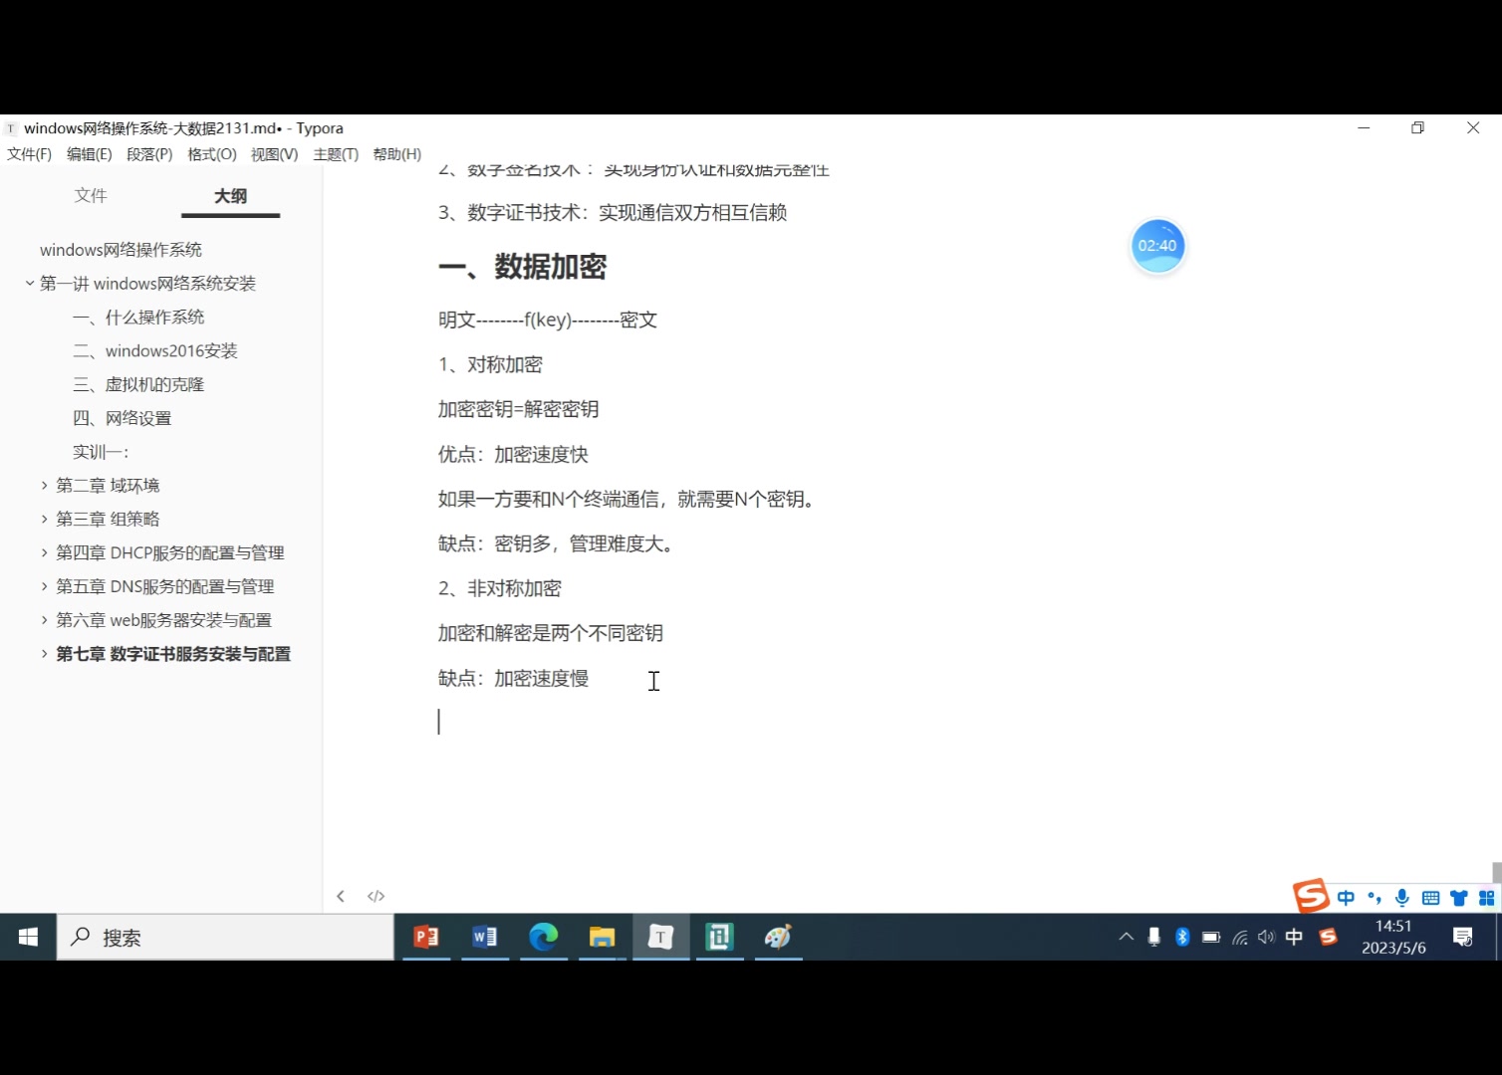
Task: Expand 第六章 web服务器 outline node
Action: click(x=44, y=620)
